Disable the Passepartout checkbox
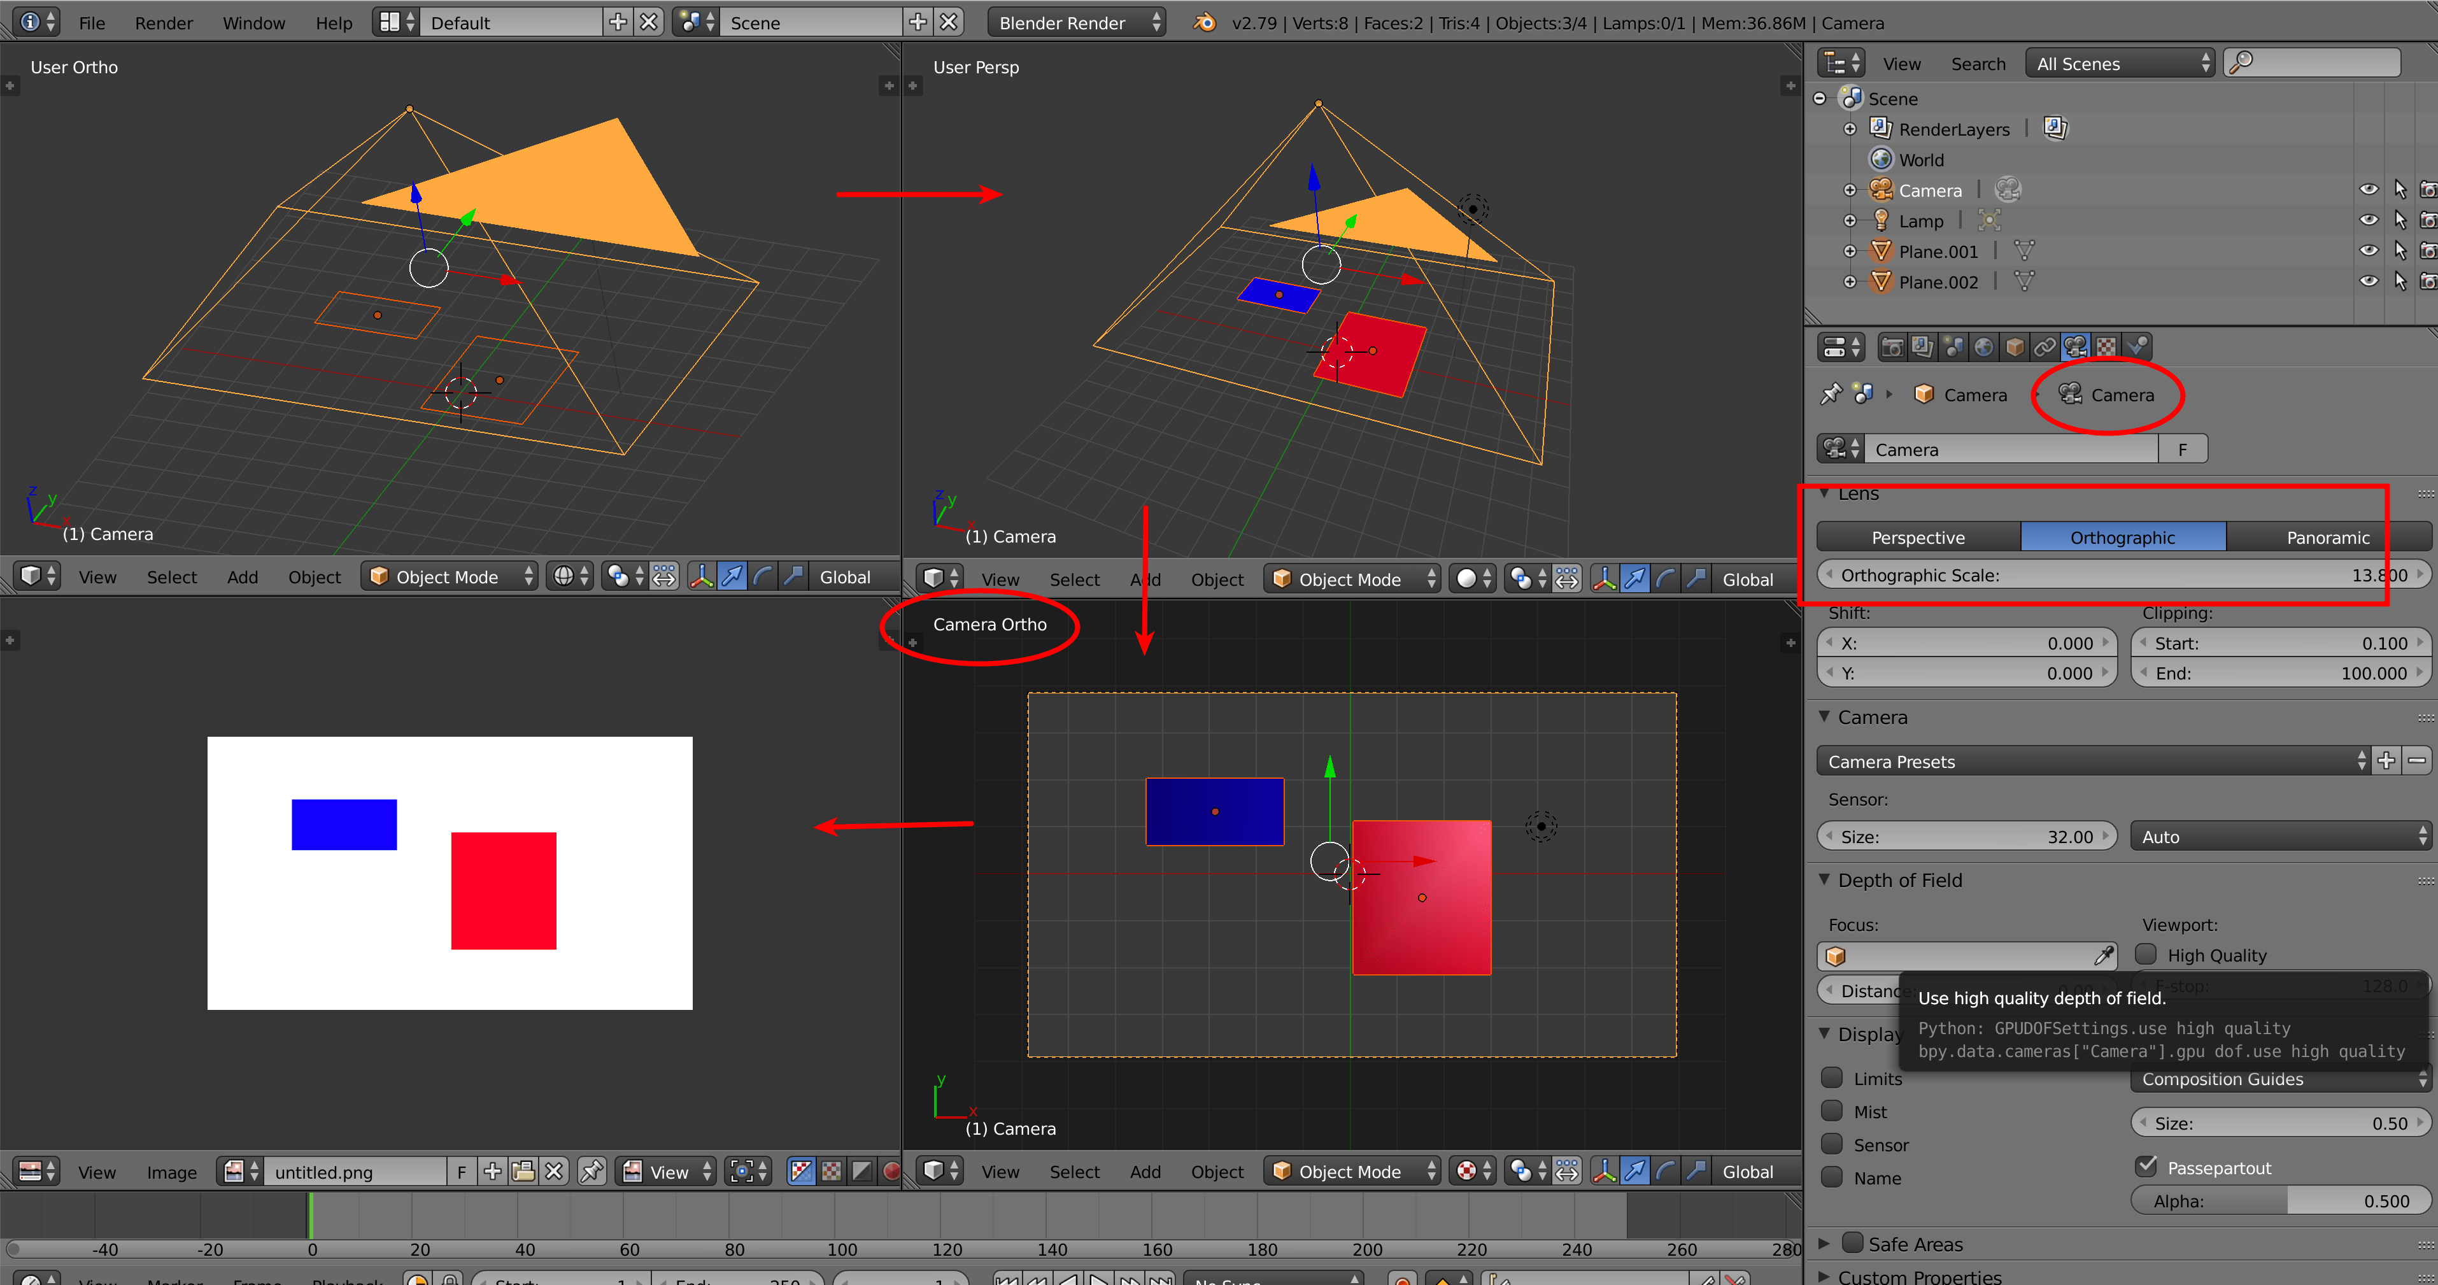This screenshot has height=1285, width=2438. coord(2146,1167)
